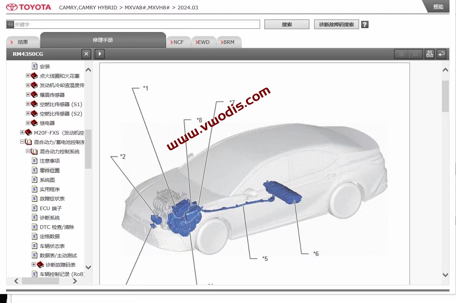Click the question mark help icon
The width and height of the screenshot is (456, 303).
pyautogui.click(x=365, y=24)
